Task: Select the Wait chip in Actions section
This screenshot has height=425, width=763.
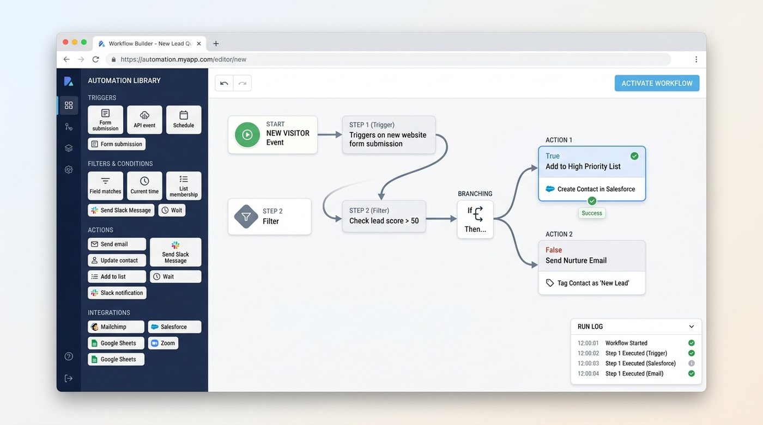Action: (x=175, y=276)
